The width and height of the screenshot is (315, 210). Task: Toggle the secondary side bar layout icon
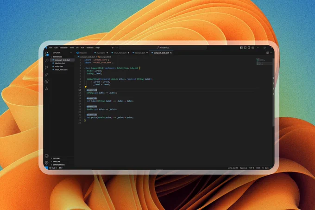click(x=249, y=48)
